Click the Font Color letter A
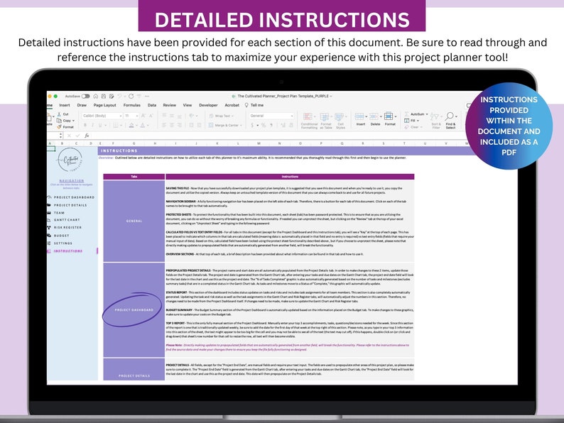 (x=143, y=125)
